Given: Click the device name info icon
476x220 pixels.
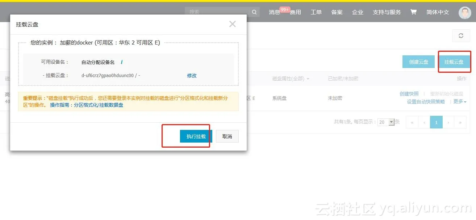Looking at the screenshot, I should [121, 62].
